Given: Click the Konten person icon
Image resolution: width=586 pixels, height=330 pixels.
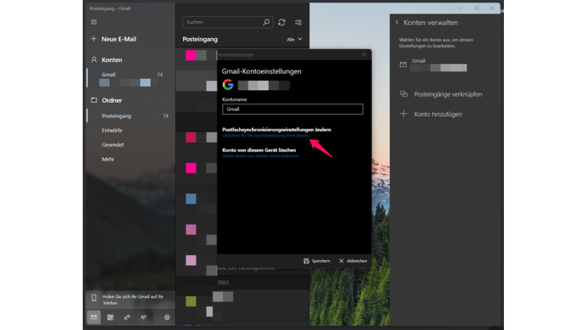Looking at the screenshot, I should tap(94, 60).
